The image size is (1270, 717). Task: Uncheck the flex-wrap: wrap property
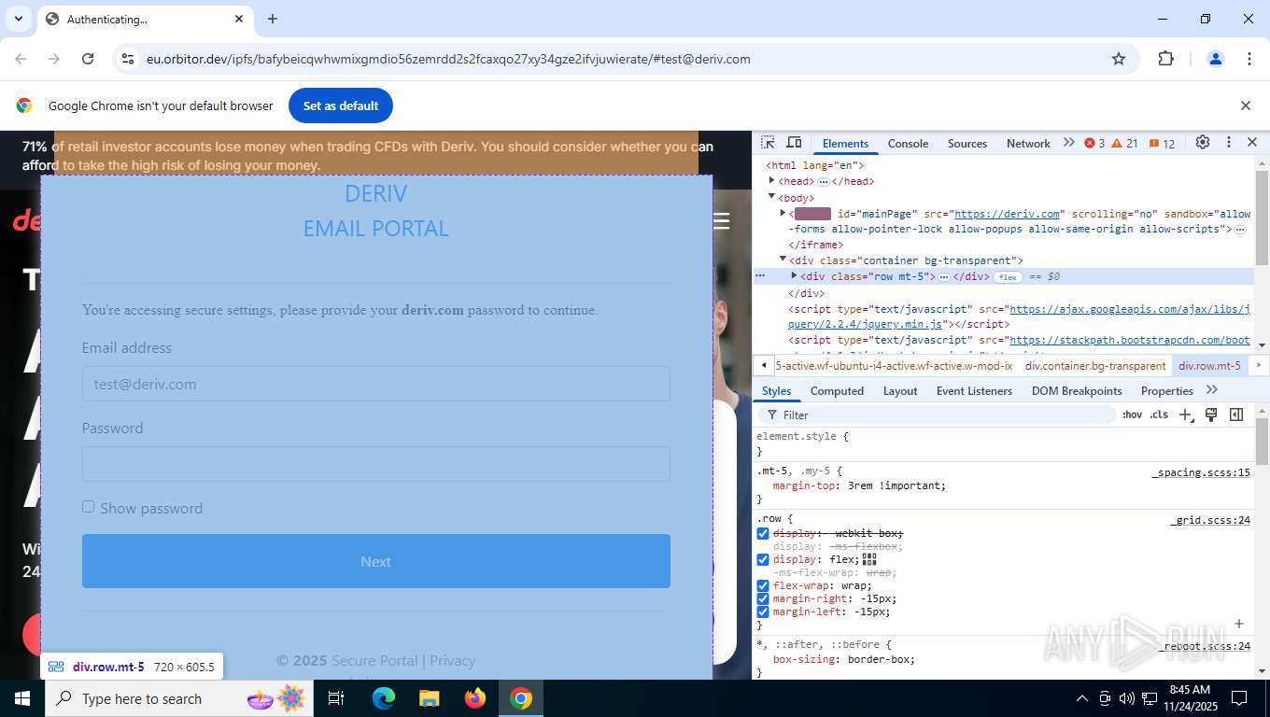[x=763, y=585]
